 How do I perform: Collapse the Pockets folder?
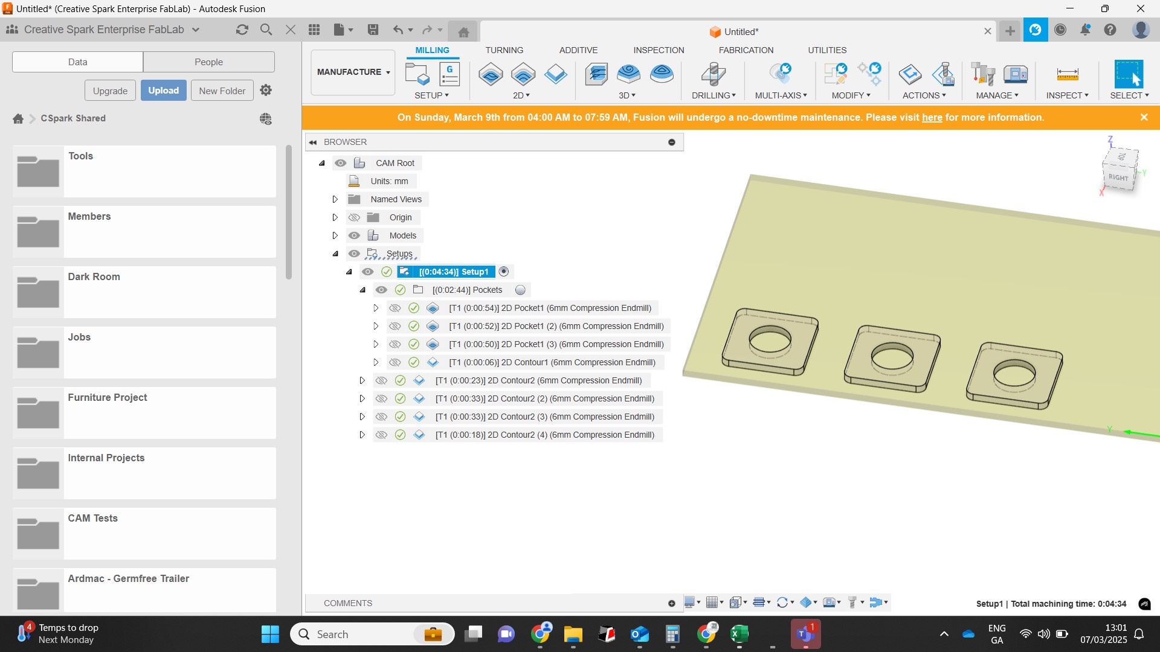coord(362,290)
